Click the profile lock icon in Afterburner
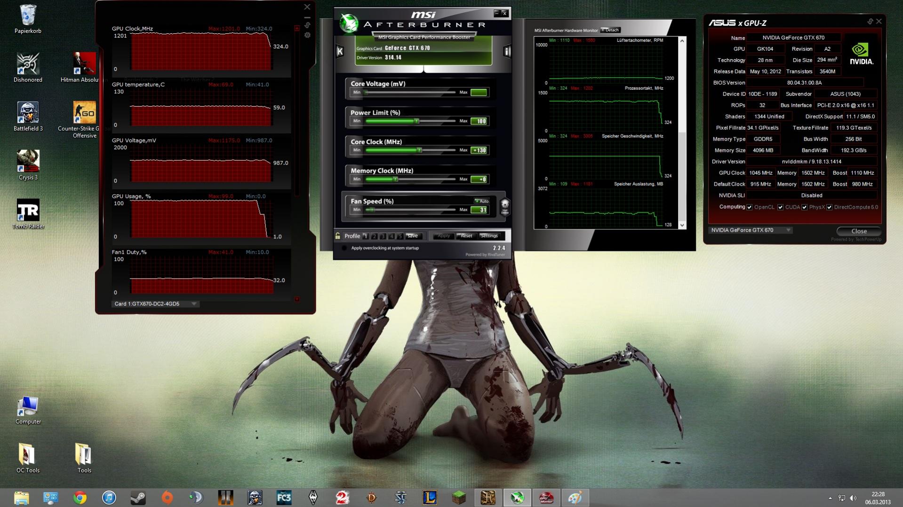The image size is (903, 507). click(337, 236)
